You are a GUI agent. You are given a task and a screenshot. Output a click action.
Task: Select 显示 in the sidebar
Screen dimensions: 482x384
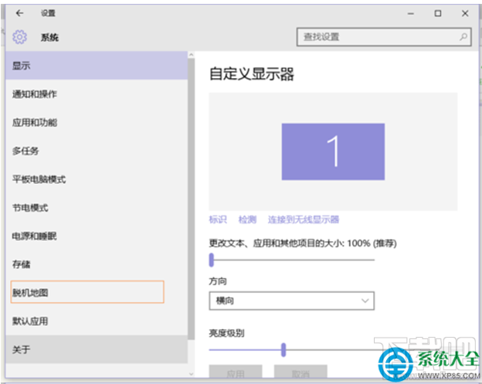coord(97,66)
